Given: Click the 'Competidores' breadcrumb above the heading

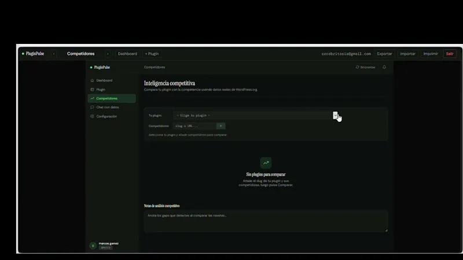Looking at the screenshot, I should tap(155, 67).
